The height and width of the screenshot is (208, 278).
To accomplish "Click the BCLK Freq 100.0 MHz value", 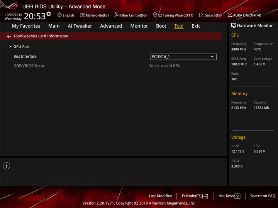I will [x=239, y=64].
